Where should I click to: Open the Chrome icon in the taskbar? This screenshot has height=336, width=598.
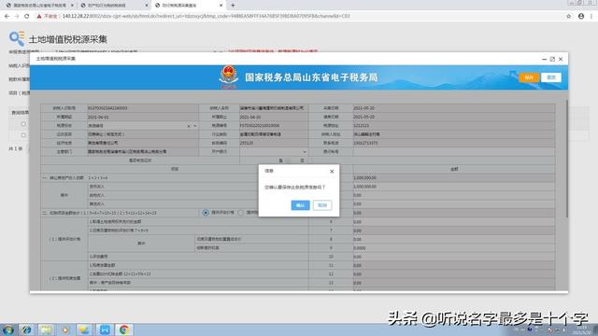tap(123, 329)
